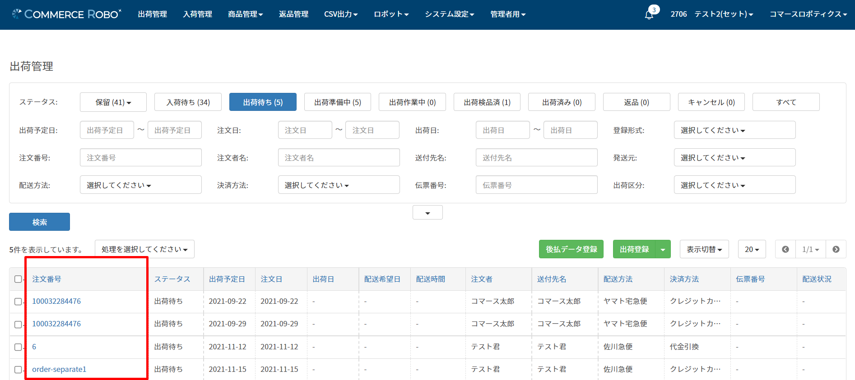The height and width of the screenshot is (380, 855).
Task: Click the 出荷登録 button
Action: click(634, 249)
